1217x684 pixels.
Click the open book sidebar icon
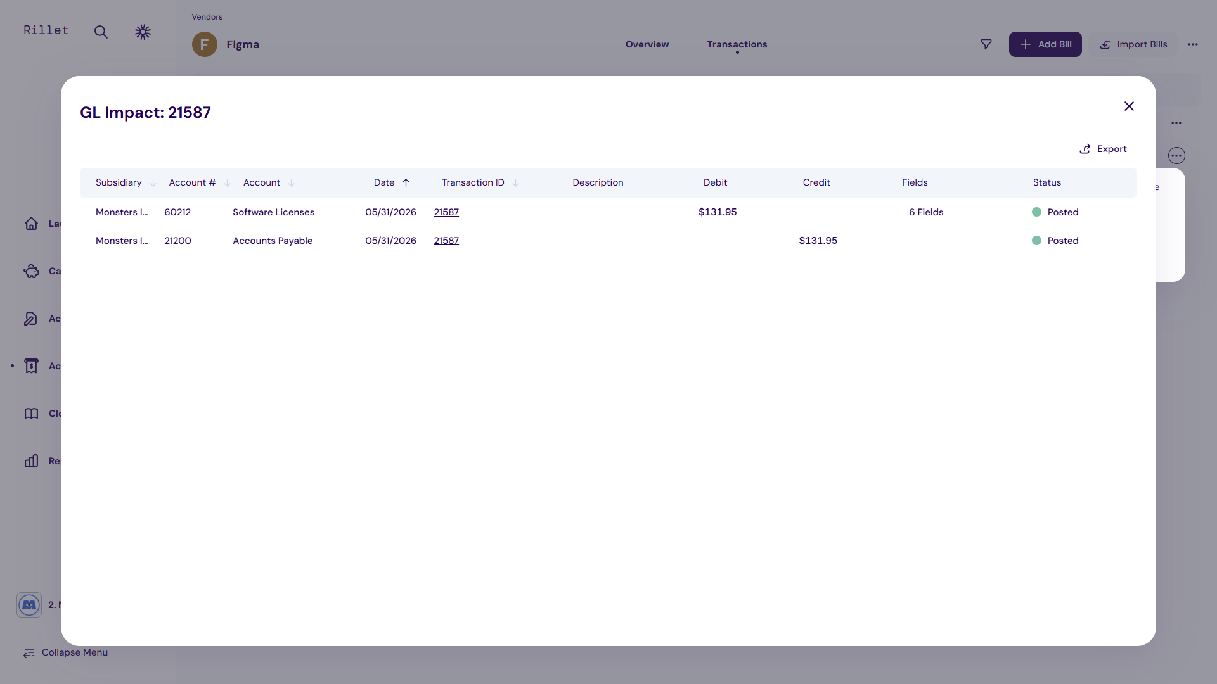[31, 414]
